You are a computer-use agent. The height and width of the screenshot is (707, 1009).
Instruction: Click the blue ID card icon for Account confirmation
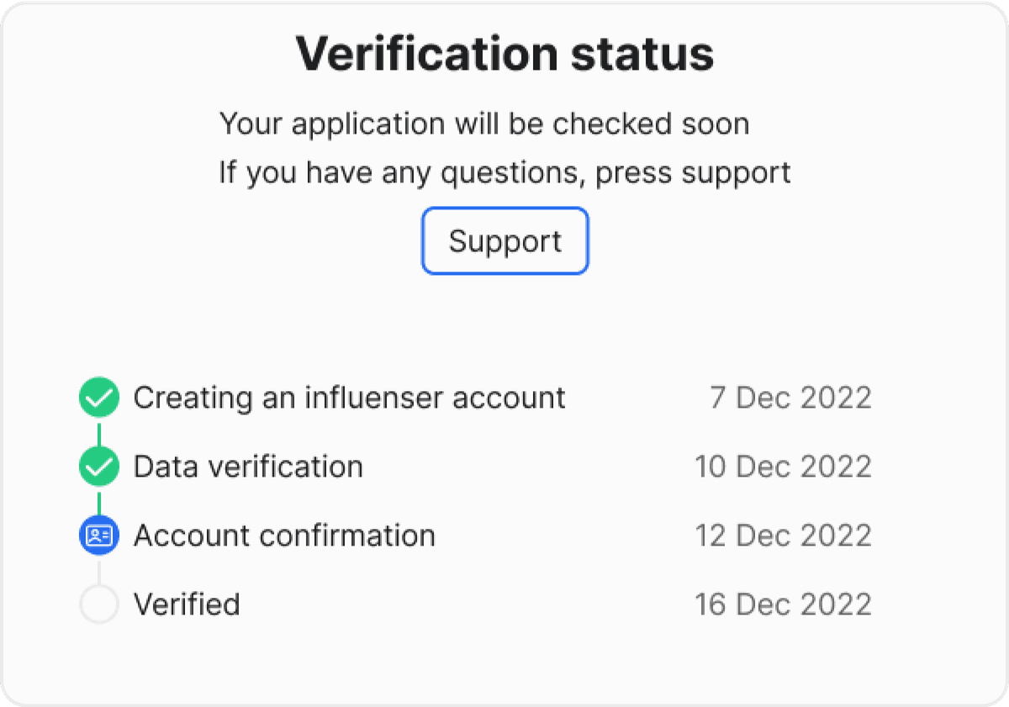pyautogui.click(x=99, y=536)
